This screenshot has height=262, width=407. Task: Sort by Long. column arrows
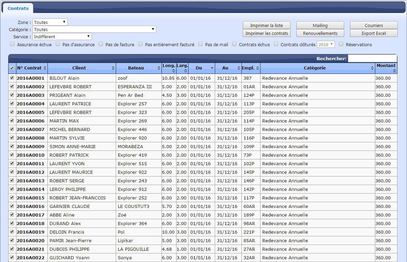coord(173,71)
